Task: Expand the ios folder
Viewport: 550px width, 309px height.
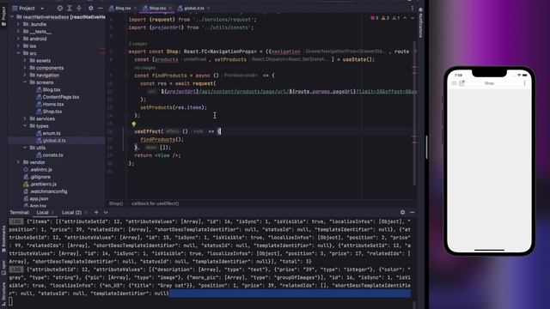Action: click(19, 45)
